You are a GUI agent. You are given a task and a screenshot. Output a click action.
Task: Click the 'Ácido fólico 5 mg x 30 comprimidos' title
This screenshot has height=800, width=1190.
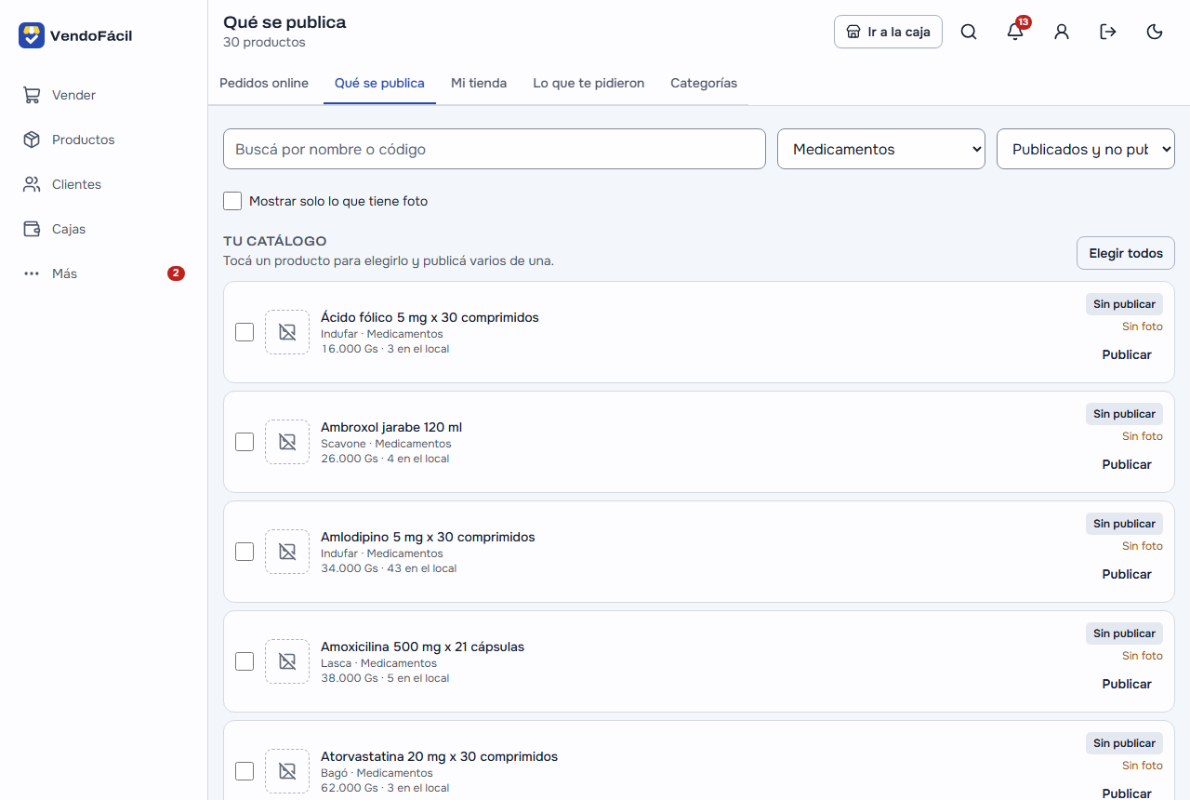(430, 317)
